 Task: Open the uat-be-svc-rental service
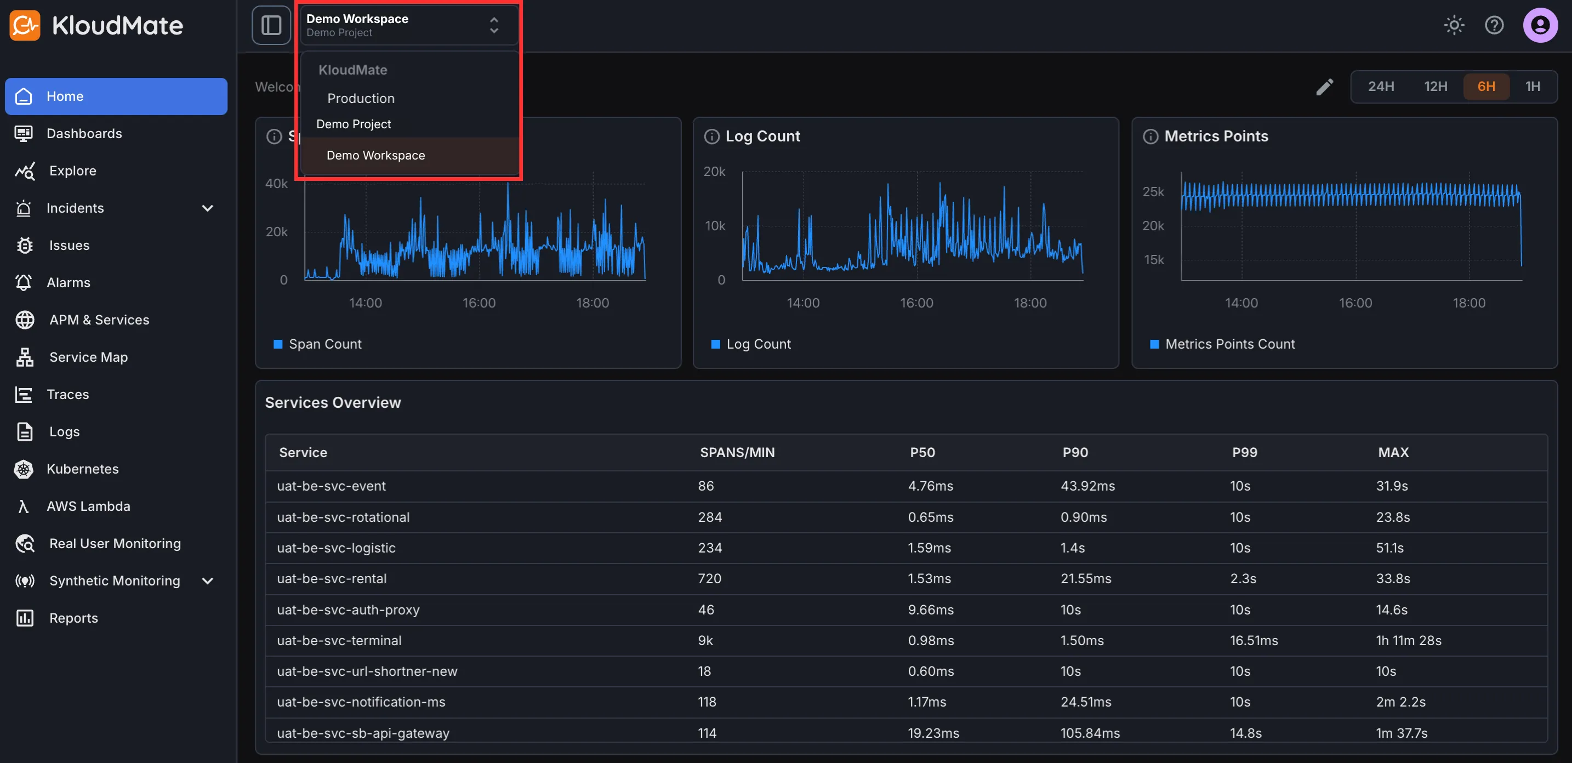pos(332,579)
